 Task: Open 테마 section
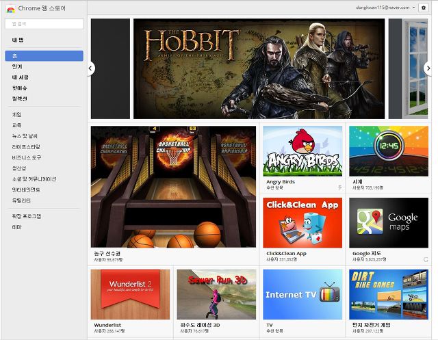point(16,227)
